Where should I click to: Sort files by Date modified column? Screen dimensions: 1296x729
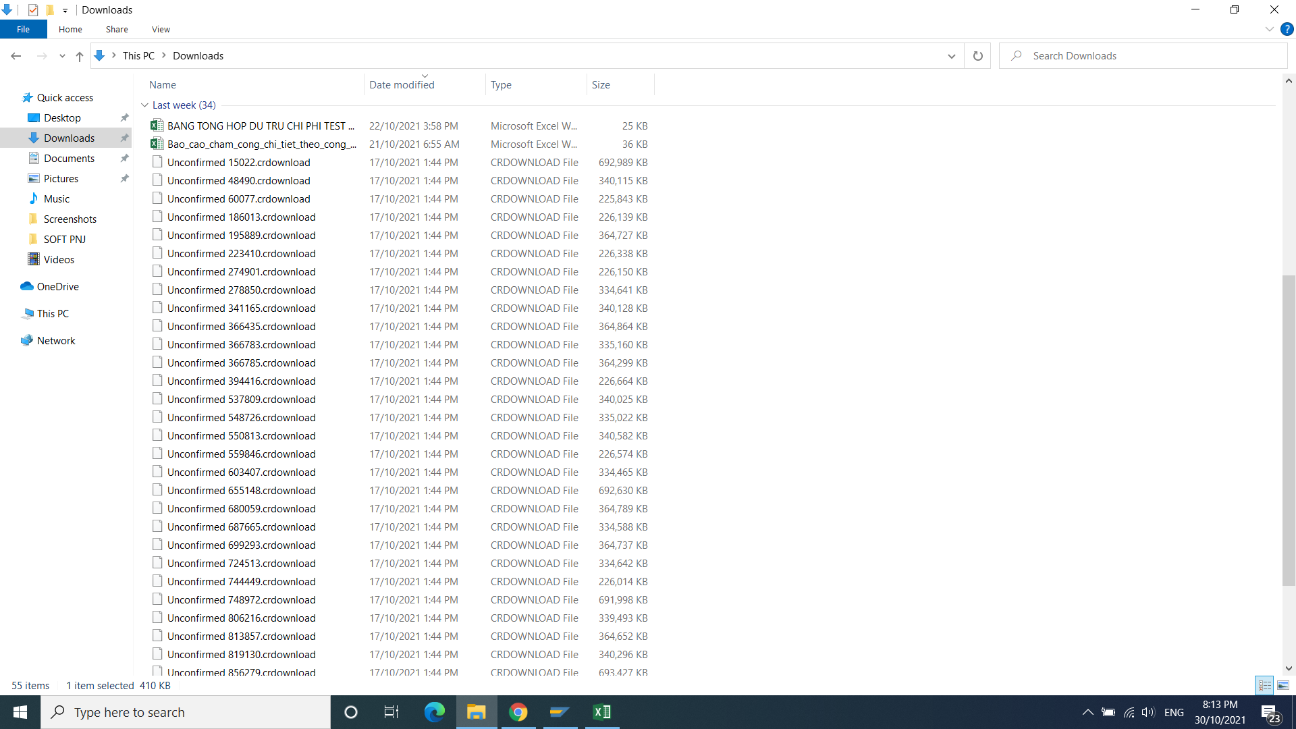[424, 85]
